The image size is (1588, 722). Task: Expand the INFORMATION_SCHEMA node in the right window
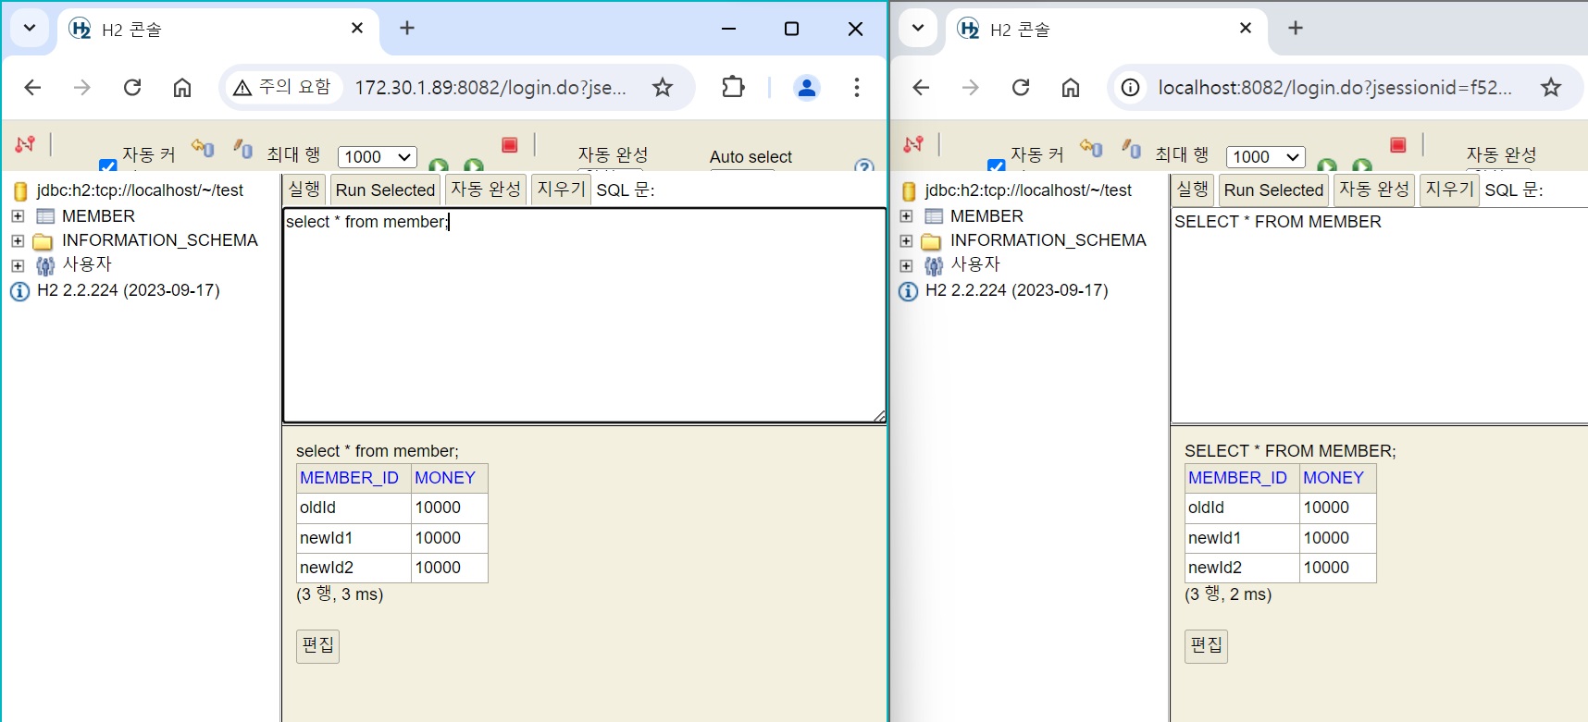[906, 241]
